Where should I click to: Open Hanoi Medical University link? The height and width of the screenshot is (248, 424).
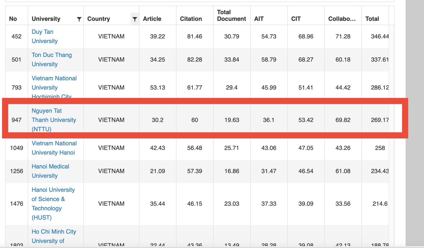click(x=50, y=171)
